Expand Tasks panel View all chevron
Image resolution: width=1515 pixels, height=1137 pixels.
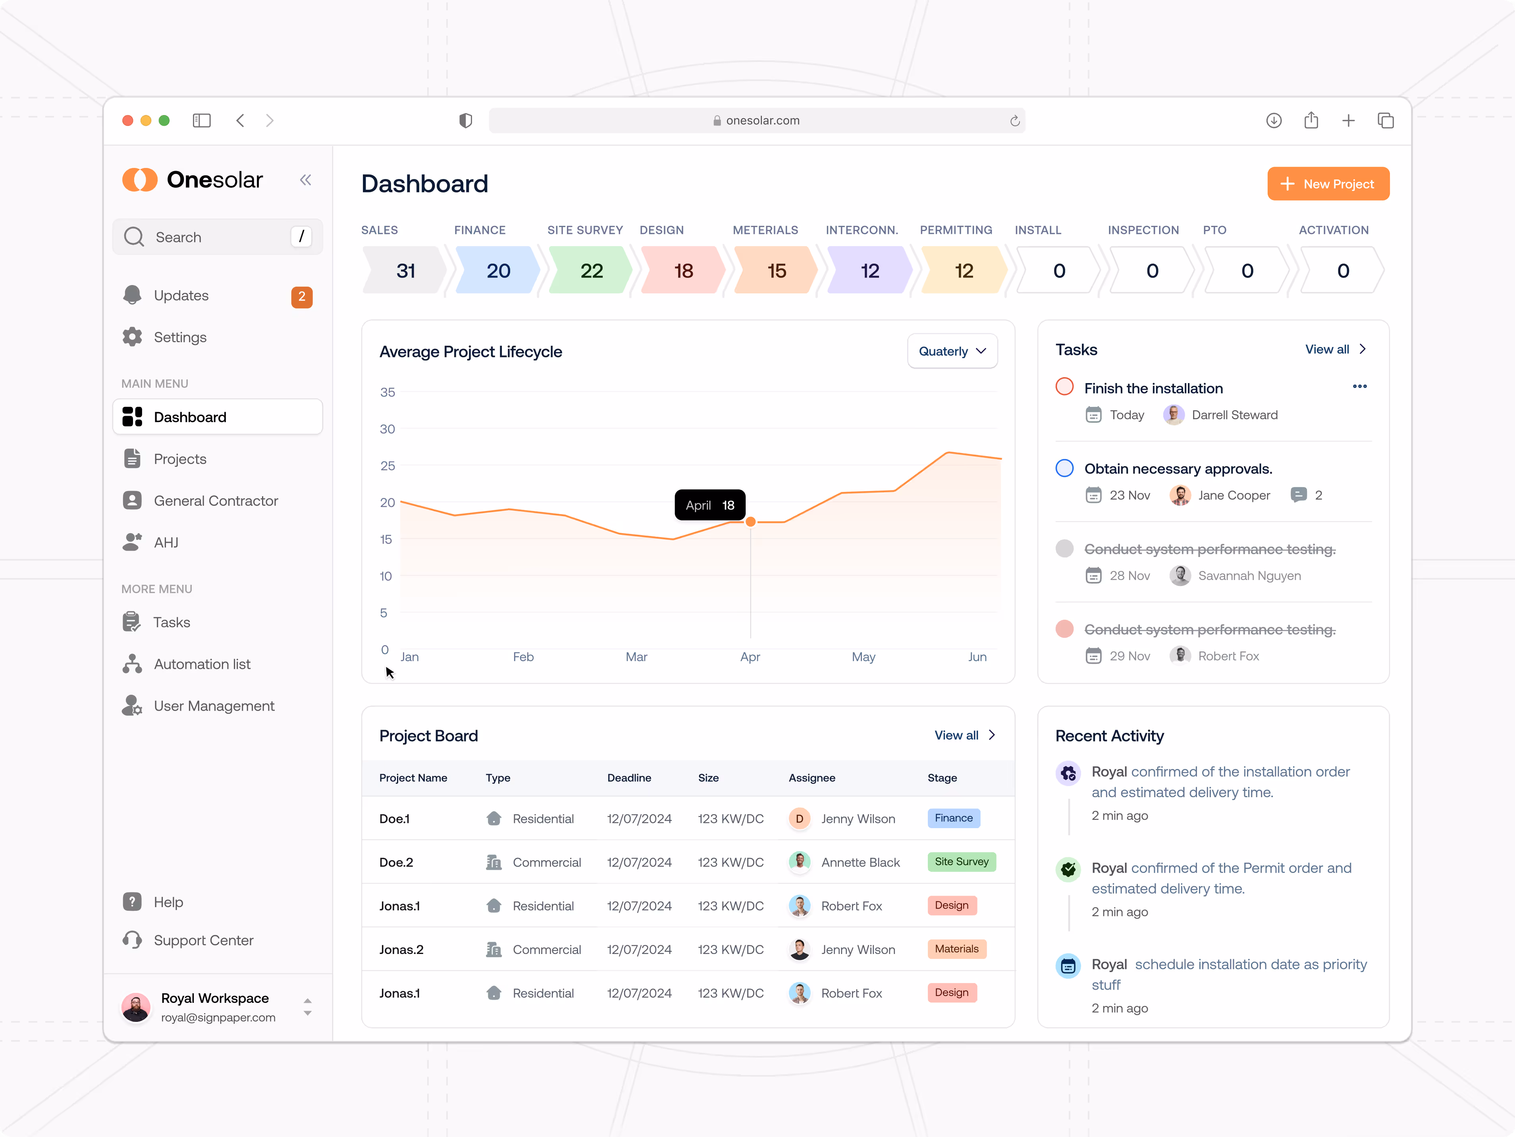click(1363, 349)
